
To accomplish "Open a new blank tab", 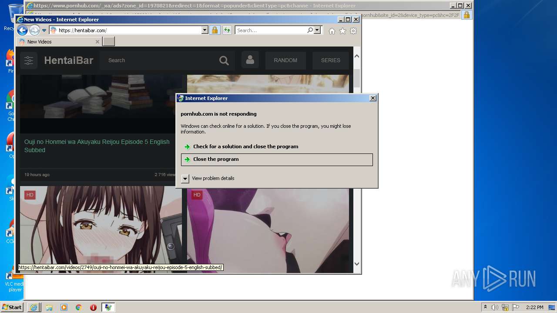I will (108, 42).
